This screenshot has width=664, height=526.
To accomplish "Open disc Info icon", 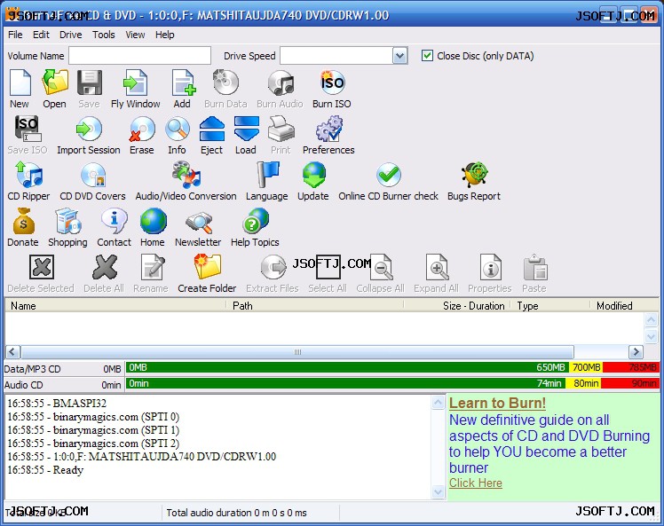I will pos(177,129).
